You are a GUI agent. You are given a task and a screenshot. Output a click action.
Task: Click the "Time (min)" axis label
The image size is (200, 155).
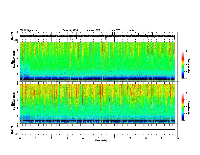click(101, 141)
